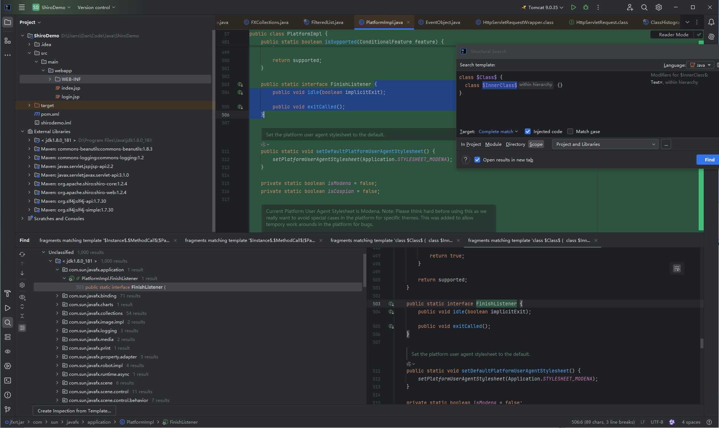The image size is (719, 428).
Task: Toggle soft wrap in preview pane
Action: click(x=677, y=268)
